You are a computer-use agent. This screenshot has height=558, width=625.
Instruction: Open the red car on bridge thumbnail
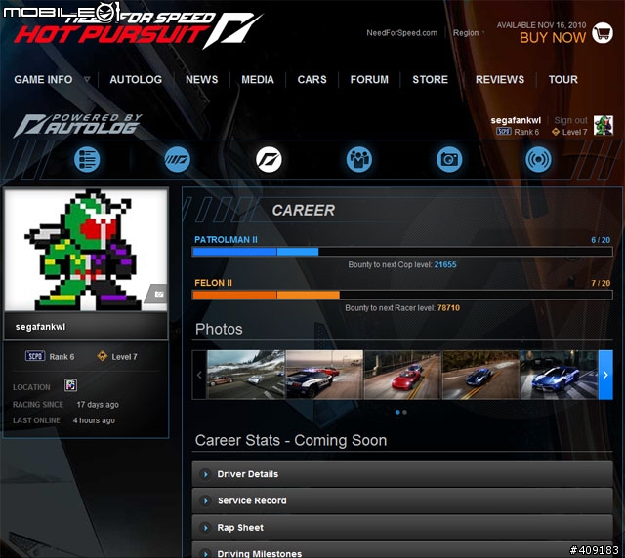[x=402, y=375]
